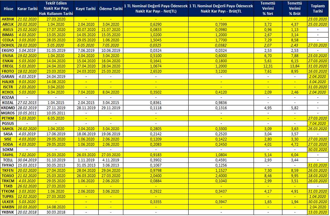The height and width of the screenshot is (216, 330).
Task: Select the Kayıt Tarihi column header
Action: (x=86, y=9)
